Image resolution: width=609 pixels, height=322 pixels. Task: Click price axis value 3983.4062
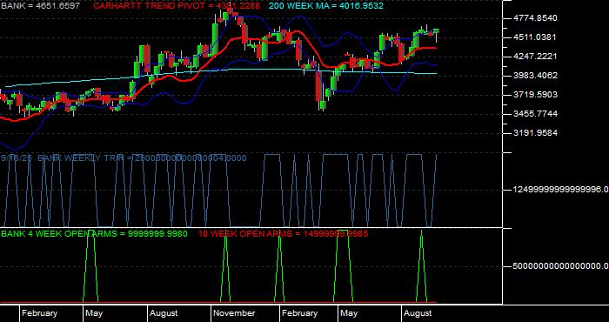pyautogui.click(x=535, y=76)
